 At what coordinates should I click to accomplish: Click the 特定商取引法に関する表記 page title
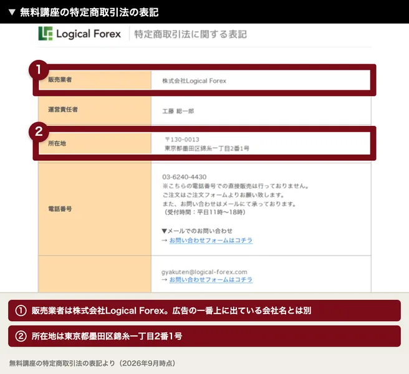[x=190, y=34]
